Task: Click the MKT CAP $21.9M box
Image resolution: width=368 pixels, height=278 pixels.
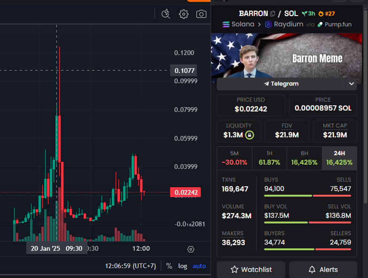Action: 335,131
